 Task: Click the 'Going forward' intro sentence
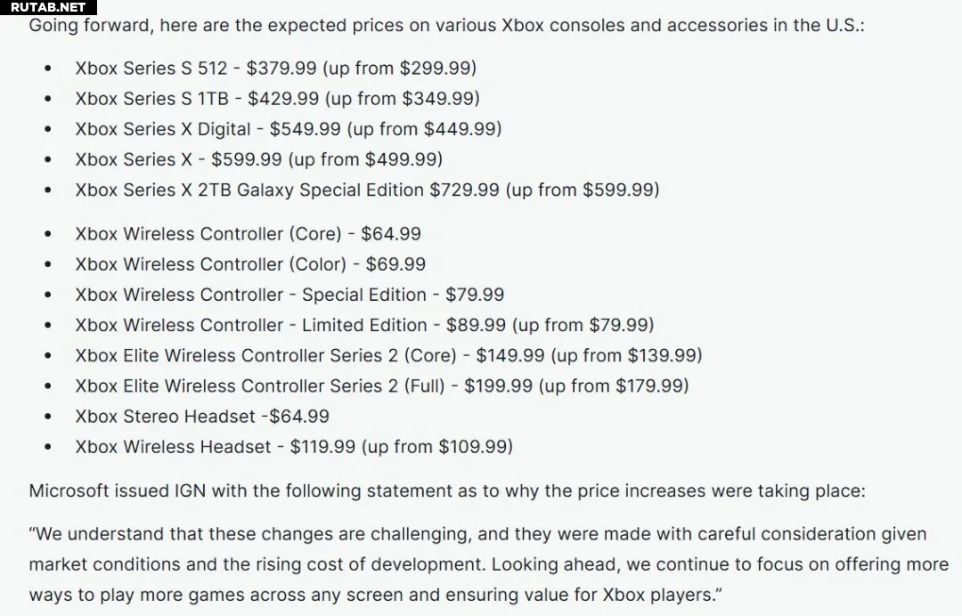pyautogui.click(x=446, y=26)
